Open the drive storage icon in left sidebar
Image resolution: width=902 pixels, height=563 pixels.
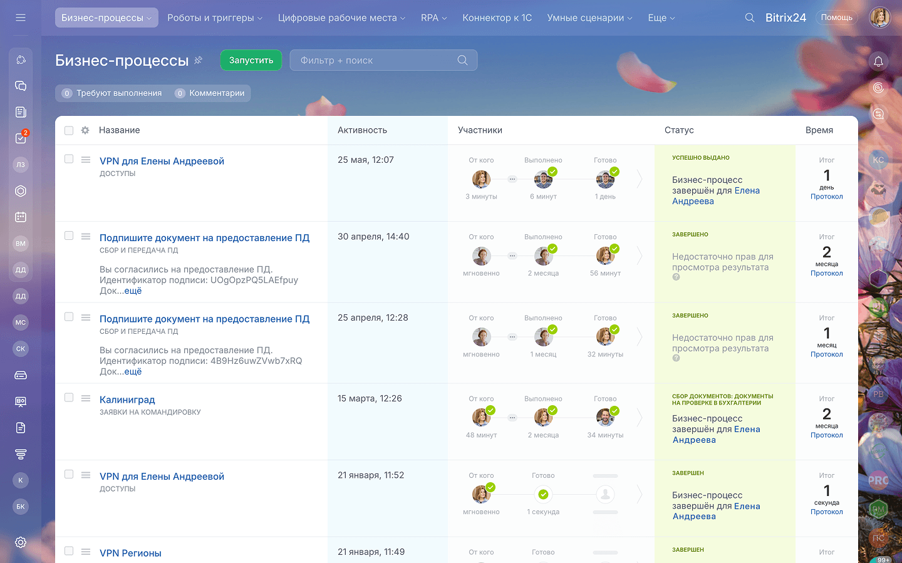click(21, 375)
